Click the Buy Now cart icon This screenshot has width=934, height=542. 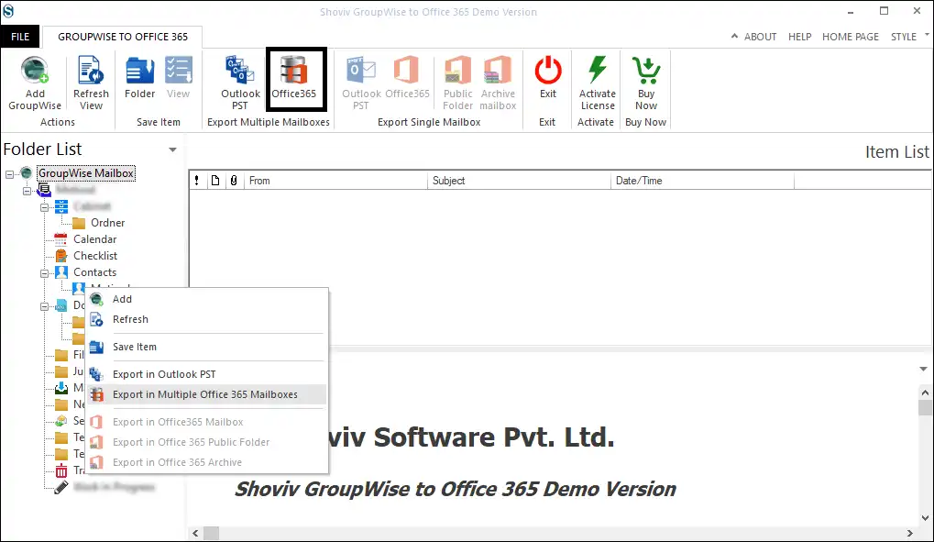(646, 70)
